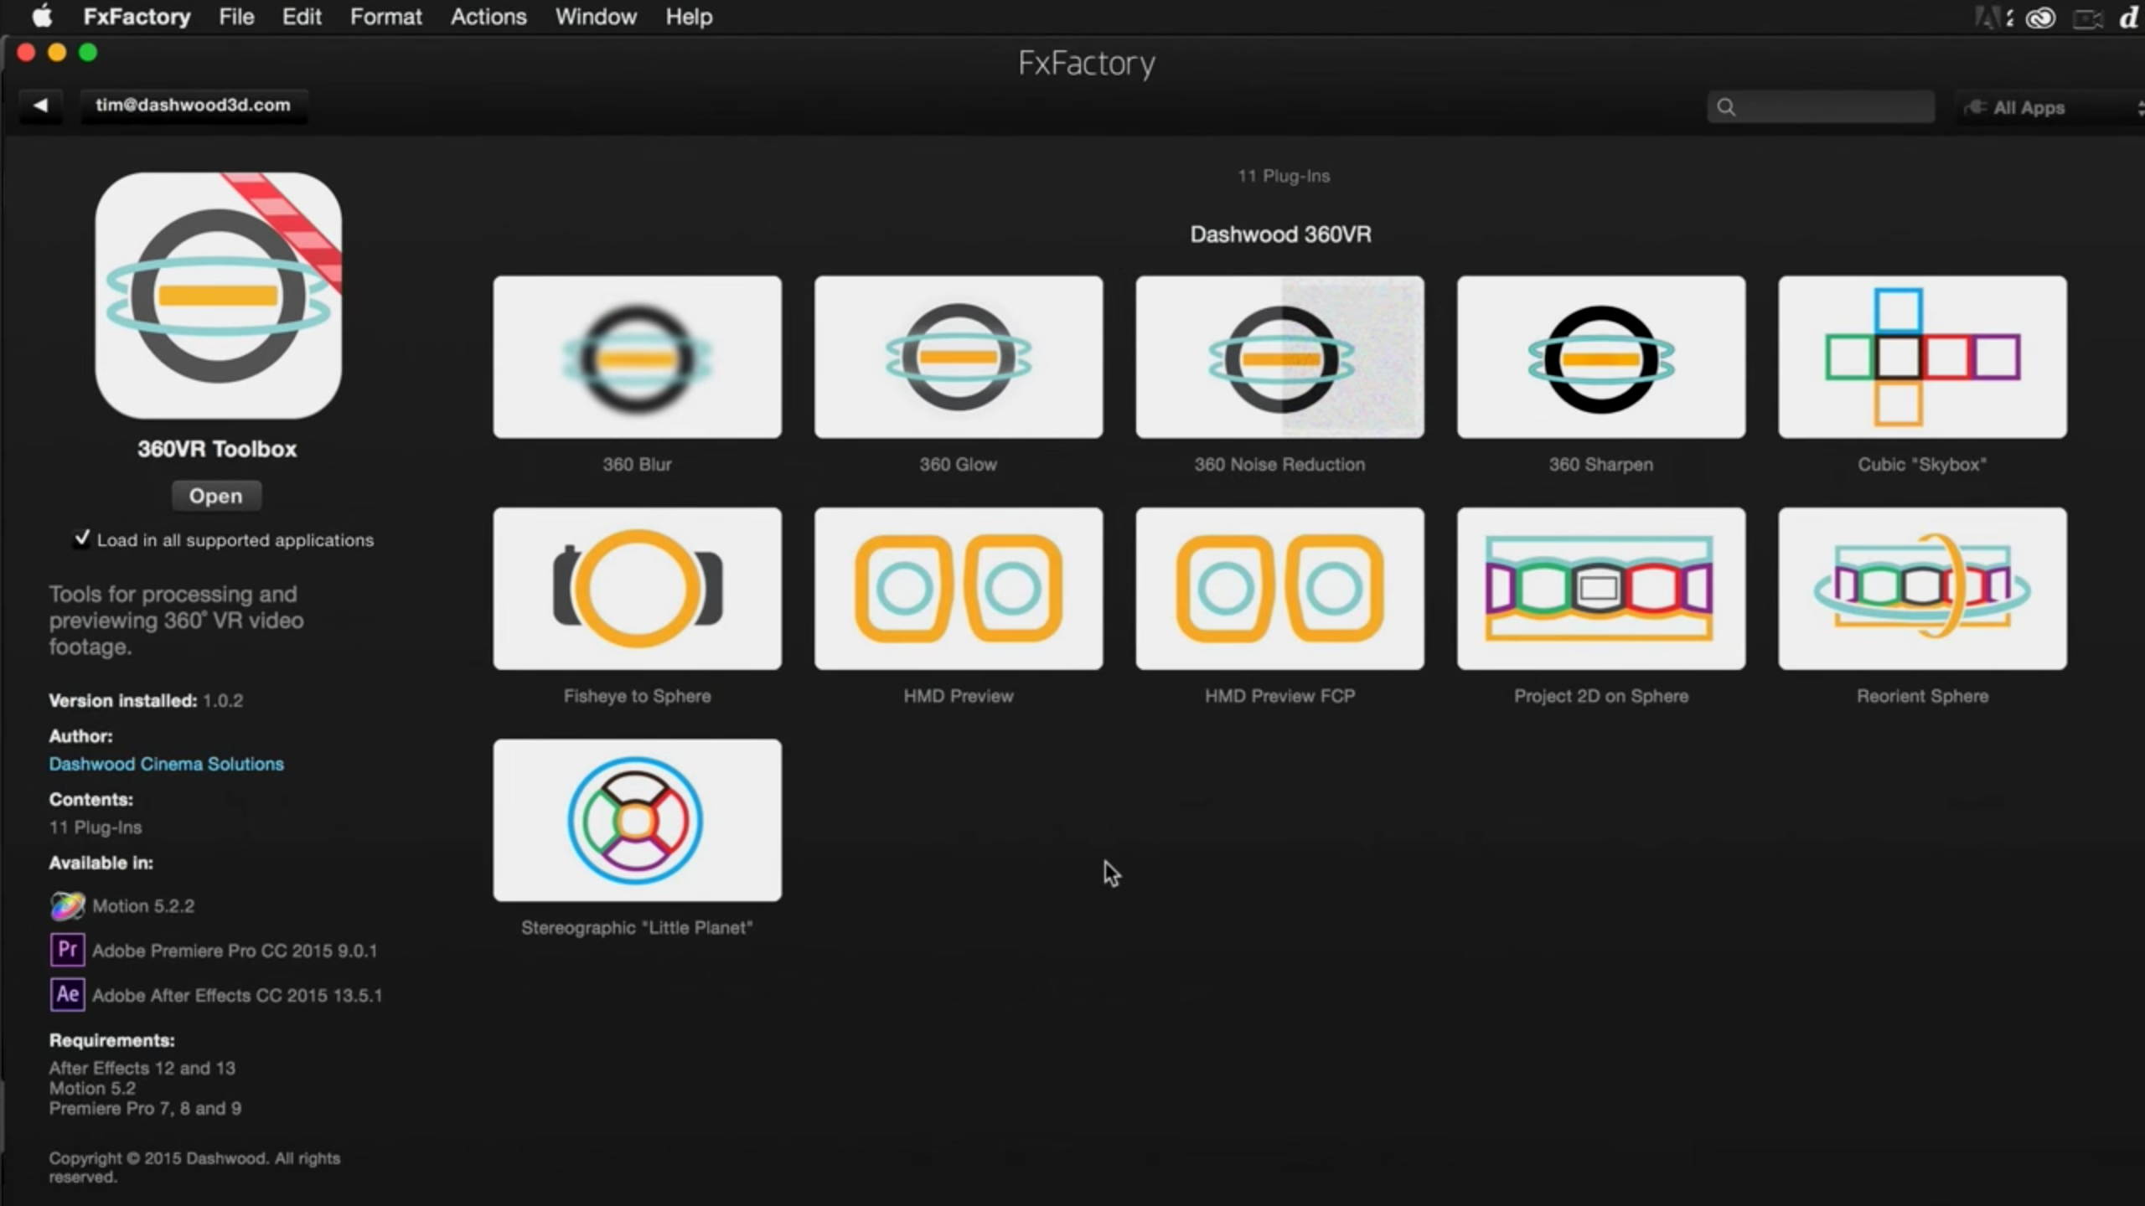Select the Fisheye to Sphere plug-in icon
The width and height of the screenshot is (2145, 1206).
point(637,588)
